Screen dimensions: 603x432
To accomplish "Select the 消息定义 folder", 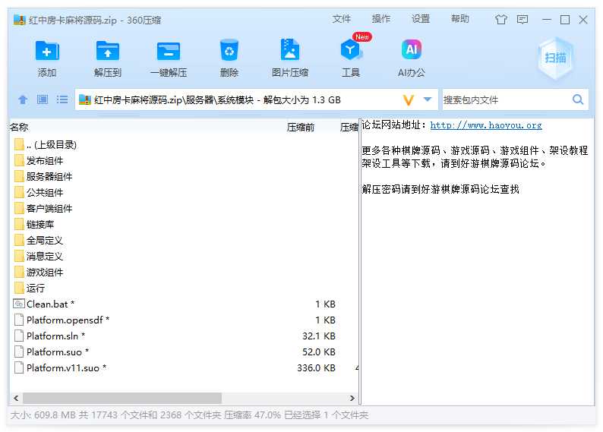I will tap(184, 257).
